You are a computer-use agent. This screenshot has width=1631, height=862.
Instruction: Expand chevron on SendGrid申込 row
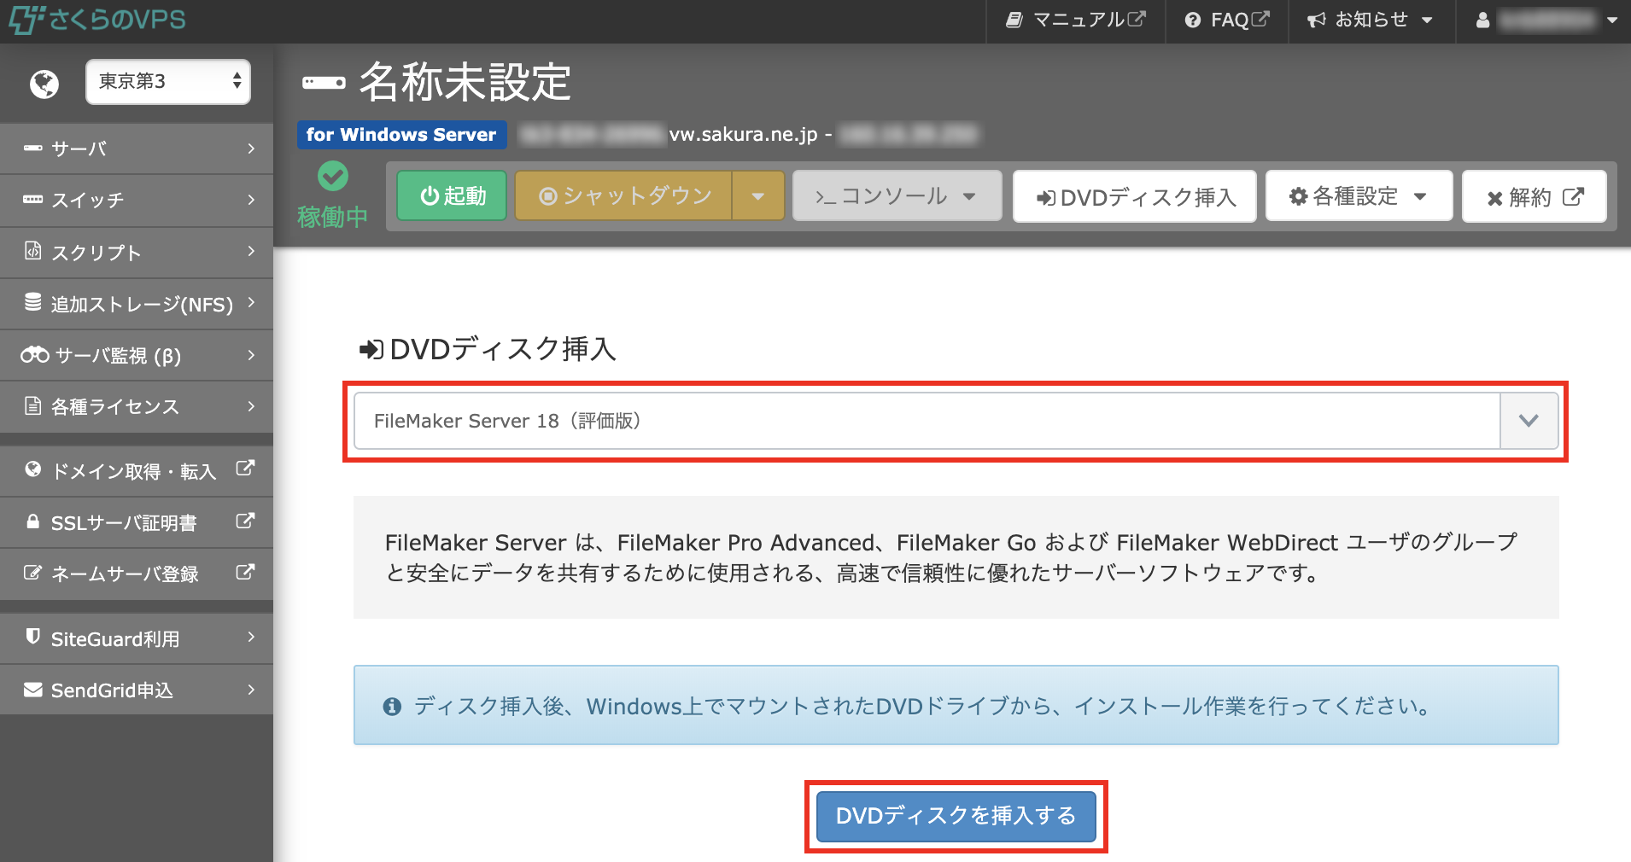[251, 689]
